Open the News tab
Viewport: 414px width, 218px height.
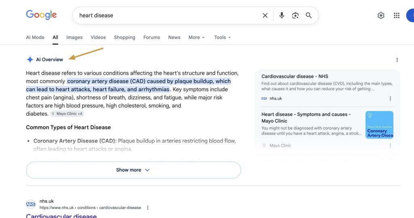point(174,37)
